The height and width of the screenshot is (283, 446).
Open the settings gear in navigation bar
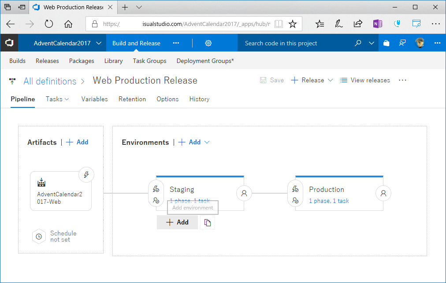pyautogui.click(x=208, y=43)
